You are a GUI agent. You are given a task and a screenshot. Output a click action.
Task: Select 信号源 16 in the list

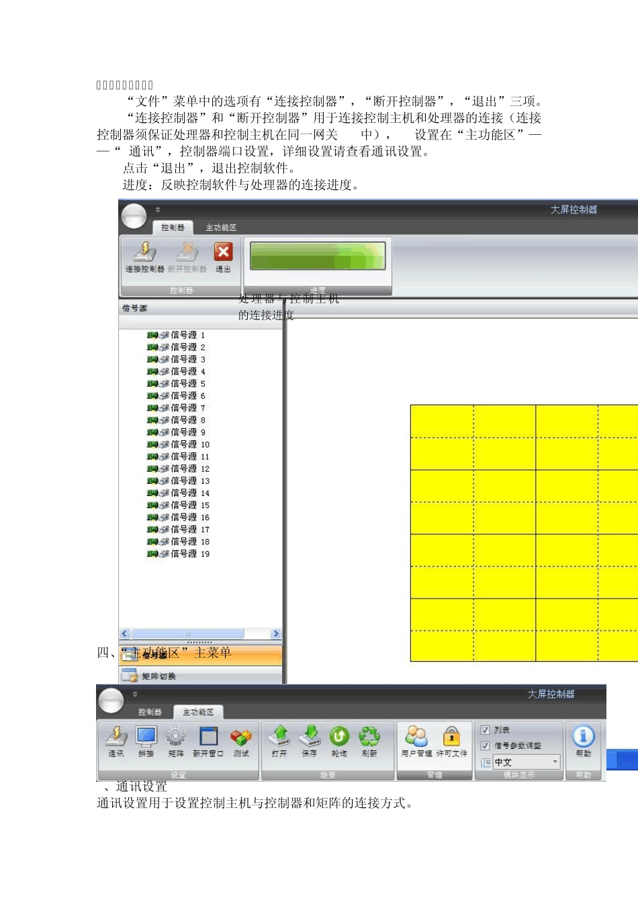coord(178,517)
